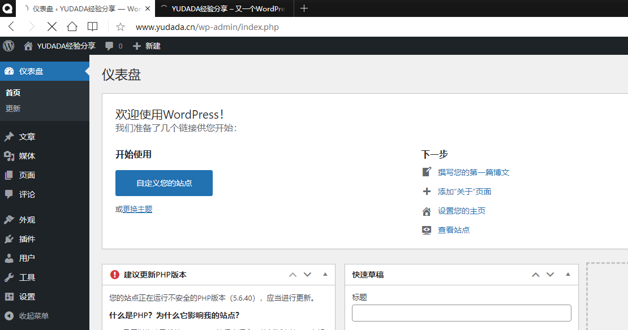The width and height of the screenshot is (628, 330).
Task: Open a new browser tab with plus icon
Action: (304, 8)
